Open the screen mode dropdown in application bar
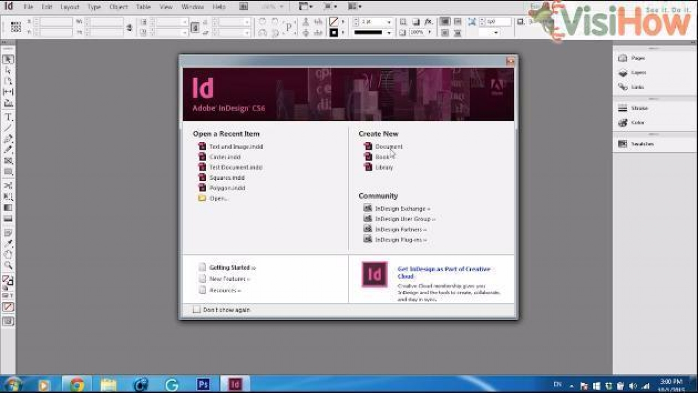Screen dimensions: 698x393 pos(329,7)
